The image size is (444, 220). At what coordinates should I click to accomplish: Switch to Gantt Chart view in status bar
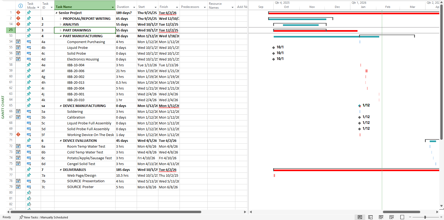[x=360, y=217]
